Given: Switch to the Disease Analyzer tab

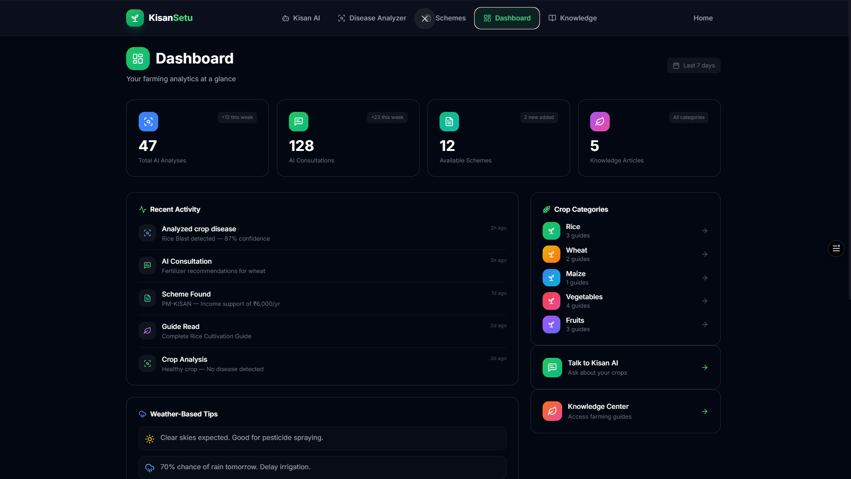Looking at the screenshot, I should [372, 18].
